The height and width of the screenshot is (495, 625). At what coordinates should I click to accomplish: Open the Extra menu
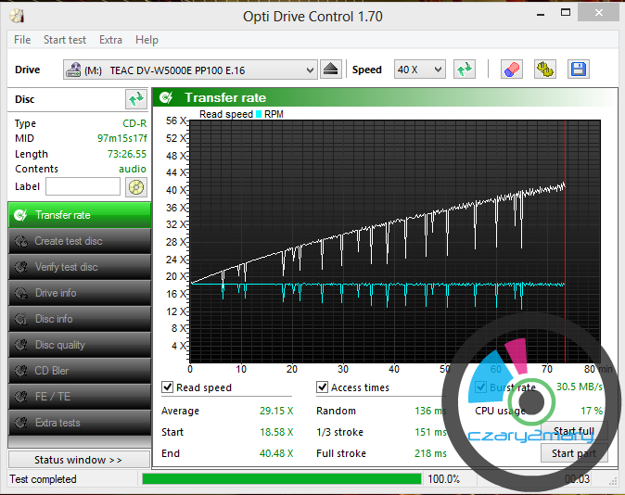tap(110, 40)
